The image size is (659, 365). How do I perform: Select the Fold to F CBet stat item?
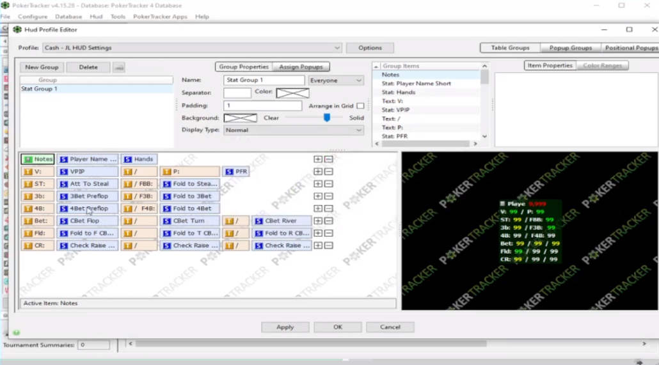88,233
